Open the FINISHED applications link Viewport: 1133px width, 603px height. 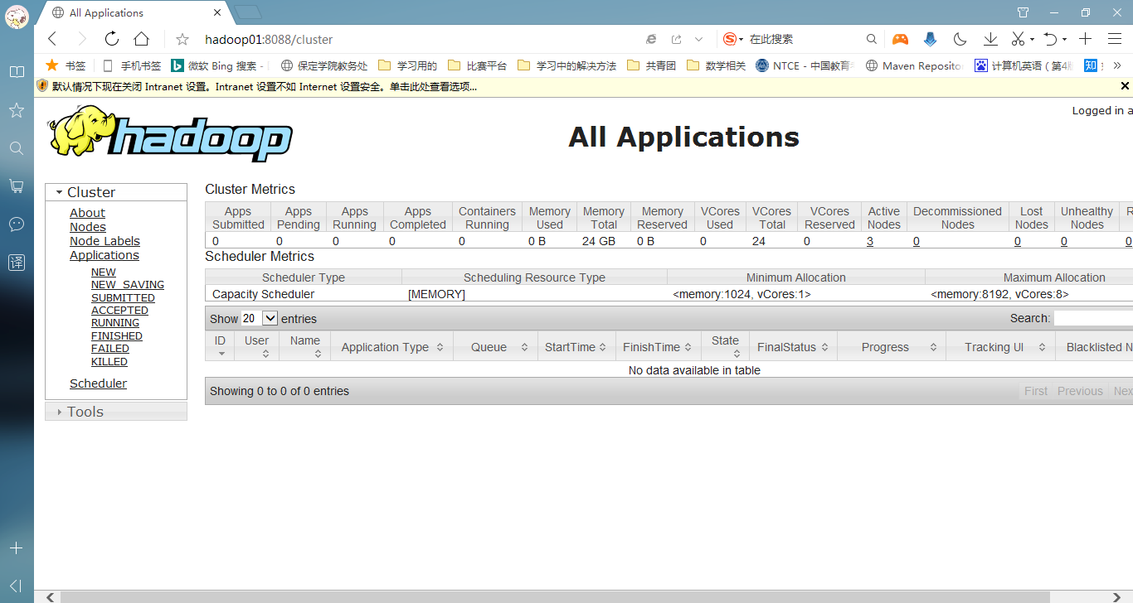click(x=116, y=335)
